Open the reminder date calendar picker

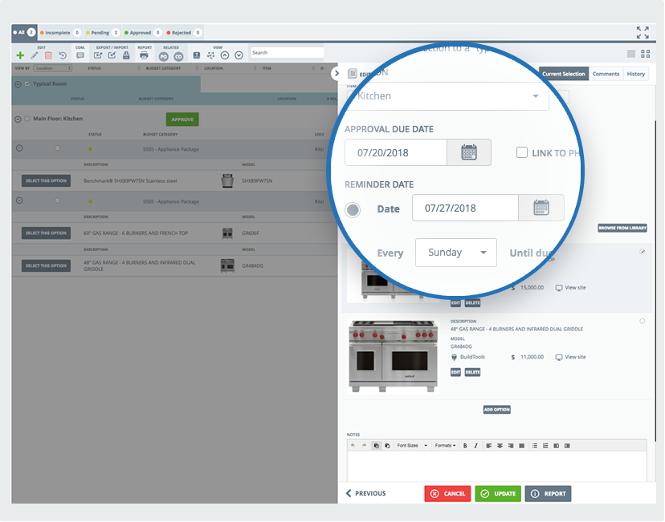pyautogui.click(x=541, y=208)
